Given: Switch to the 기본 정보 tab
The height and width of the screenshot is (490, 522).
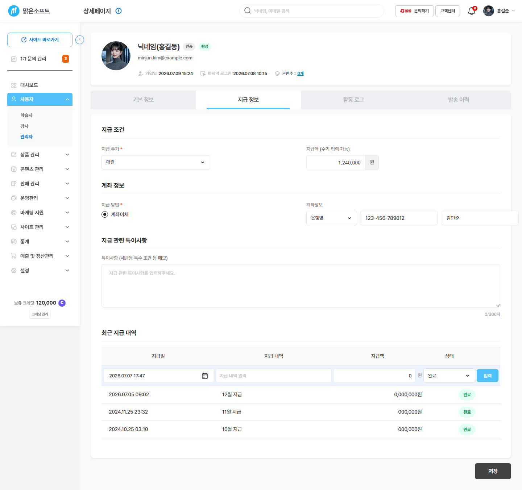Looking at the screenshot, I should [x=143, y=100].
